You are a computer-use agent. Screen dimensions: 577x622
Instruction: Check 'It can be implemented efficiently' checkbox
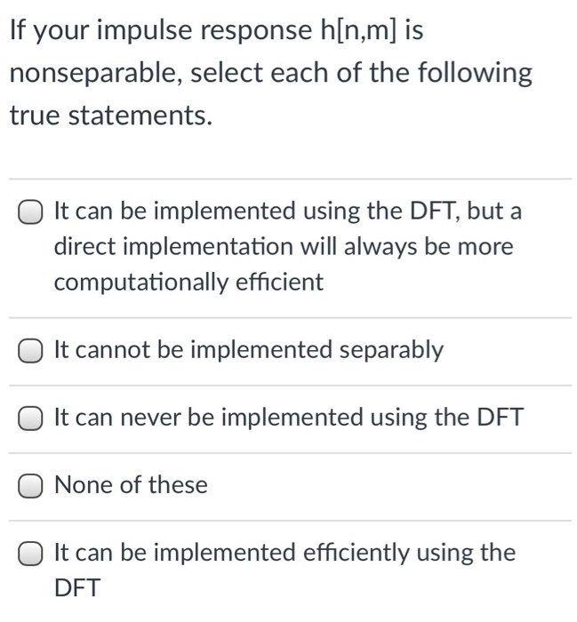coord(30,553)
